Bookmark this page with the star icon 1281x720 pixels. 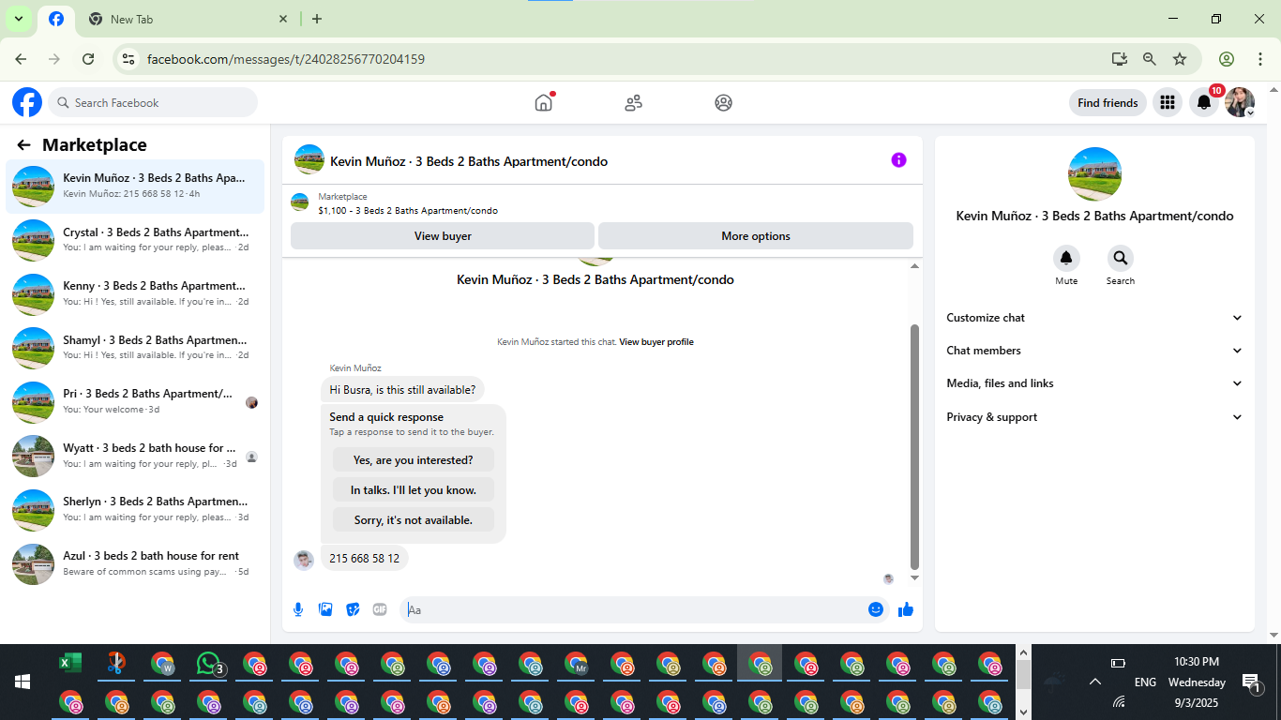click(x=1180, y=59)
